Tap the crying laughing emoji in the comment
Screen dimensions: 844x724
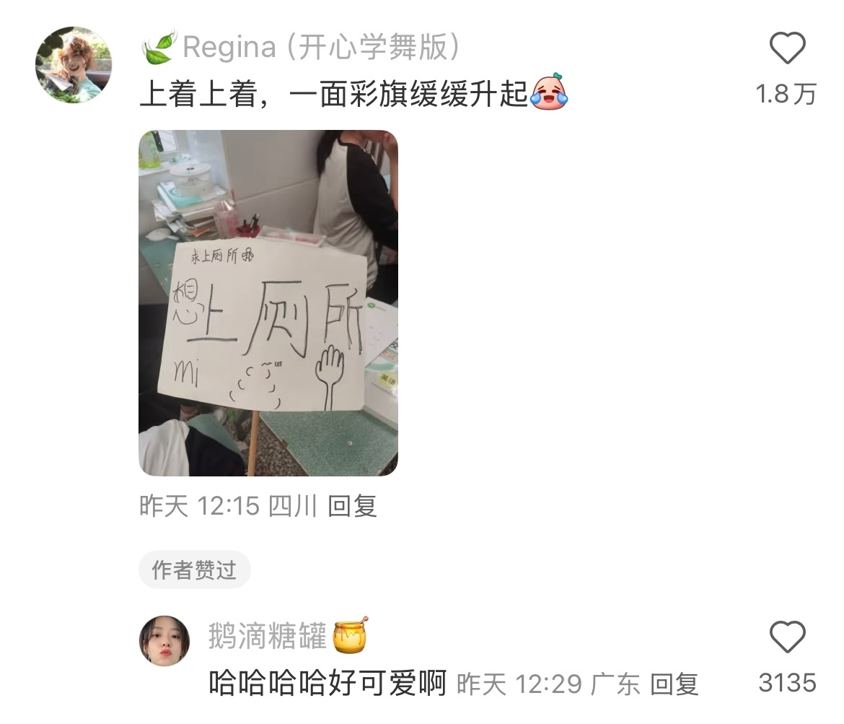(549, 92)
